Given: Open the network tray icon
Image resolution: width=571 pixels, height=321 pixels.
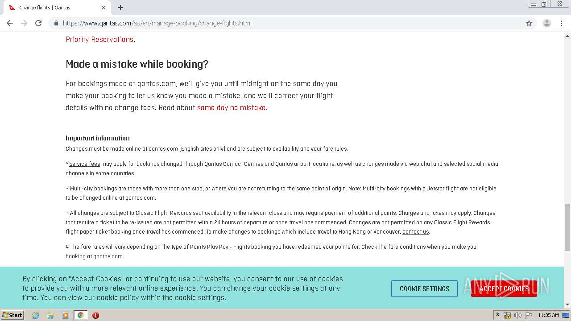Looking at the screenshot, I should click(x=507, y=315).
